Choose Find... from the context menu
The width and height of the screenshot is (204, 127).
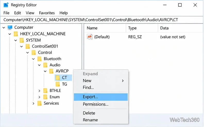click(101, 87)
